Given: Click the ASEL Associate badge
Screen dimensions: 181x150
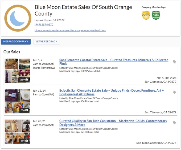Looking at the screenshot, I should 156,15.
